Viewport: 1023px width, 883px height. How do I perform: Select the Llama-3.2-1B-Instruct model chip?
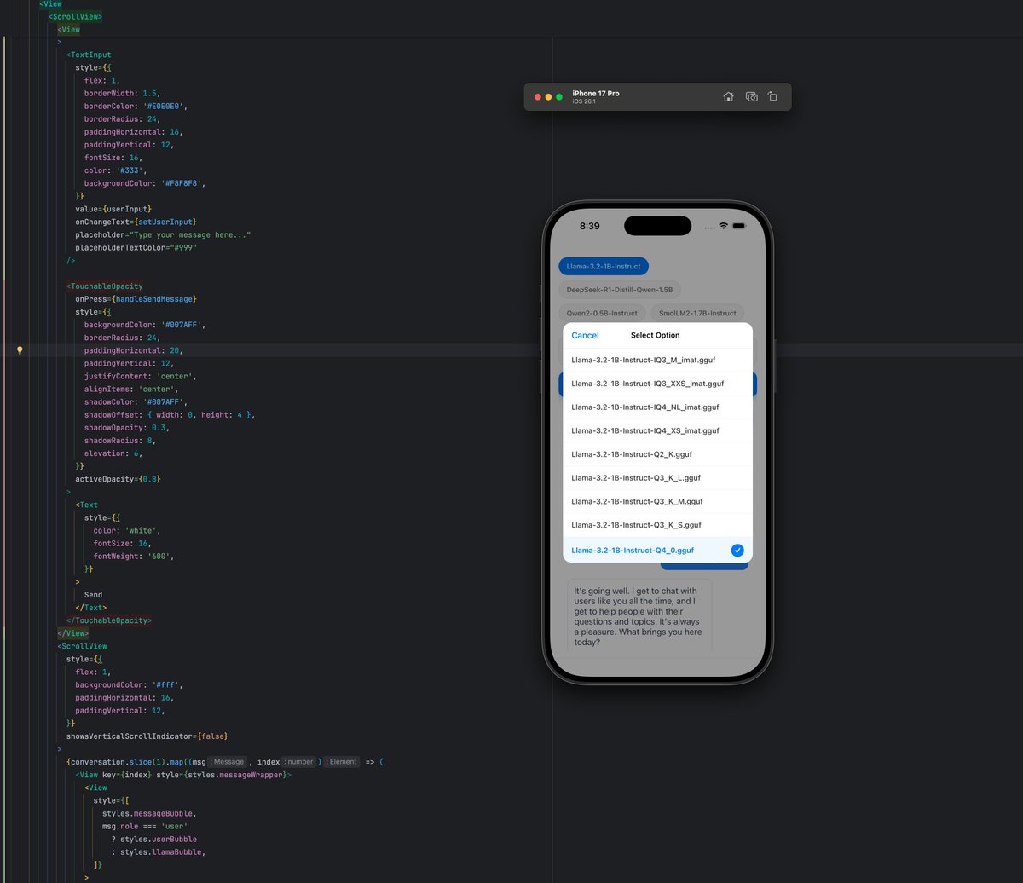tap(604, 267)
